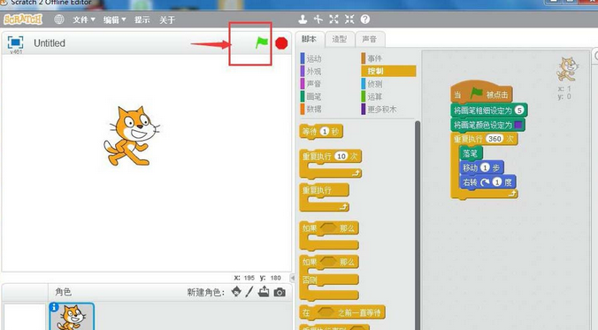Open block help question-mark tool
This screenshot has height=330, width=598.
coord(365,19)
